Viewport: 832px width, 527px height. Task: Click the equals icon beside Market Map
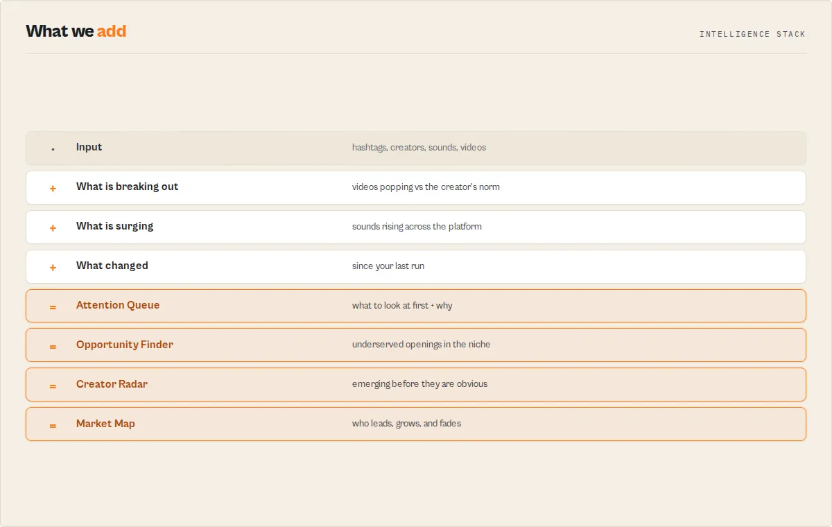click(x=53, y=426)
